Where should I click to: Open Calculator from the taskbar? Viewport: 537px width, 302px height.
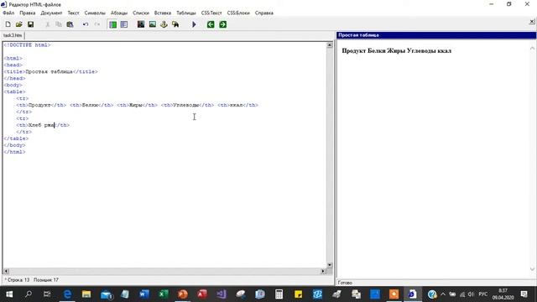point(279,294)
